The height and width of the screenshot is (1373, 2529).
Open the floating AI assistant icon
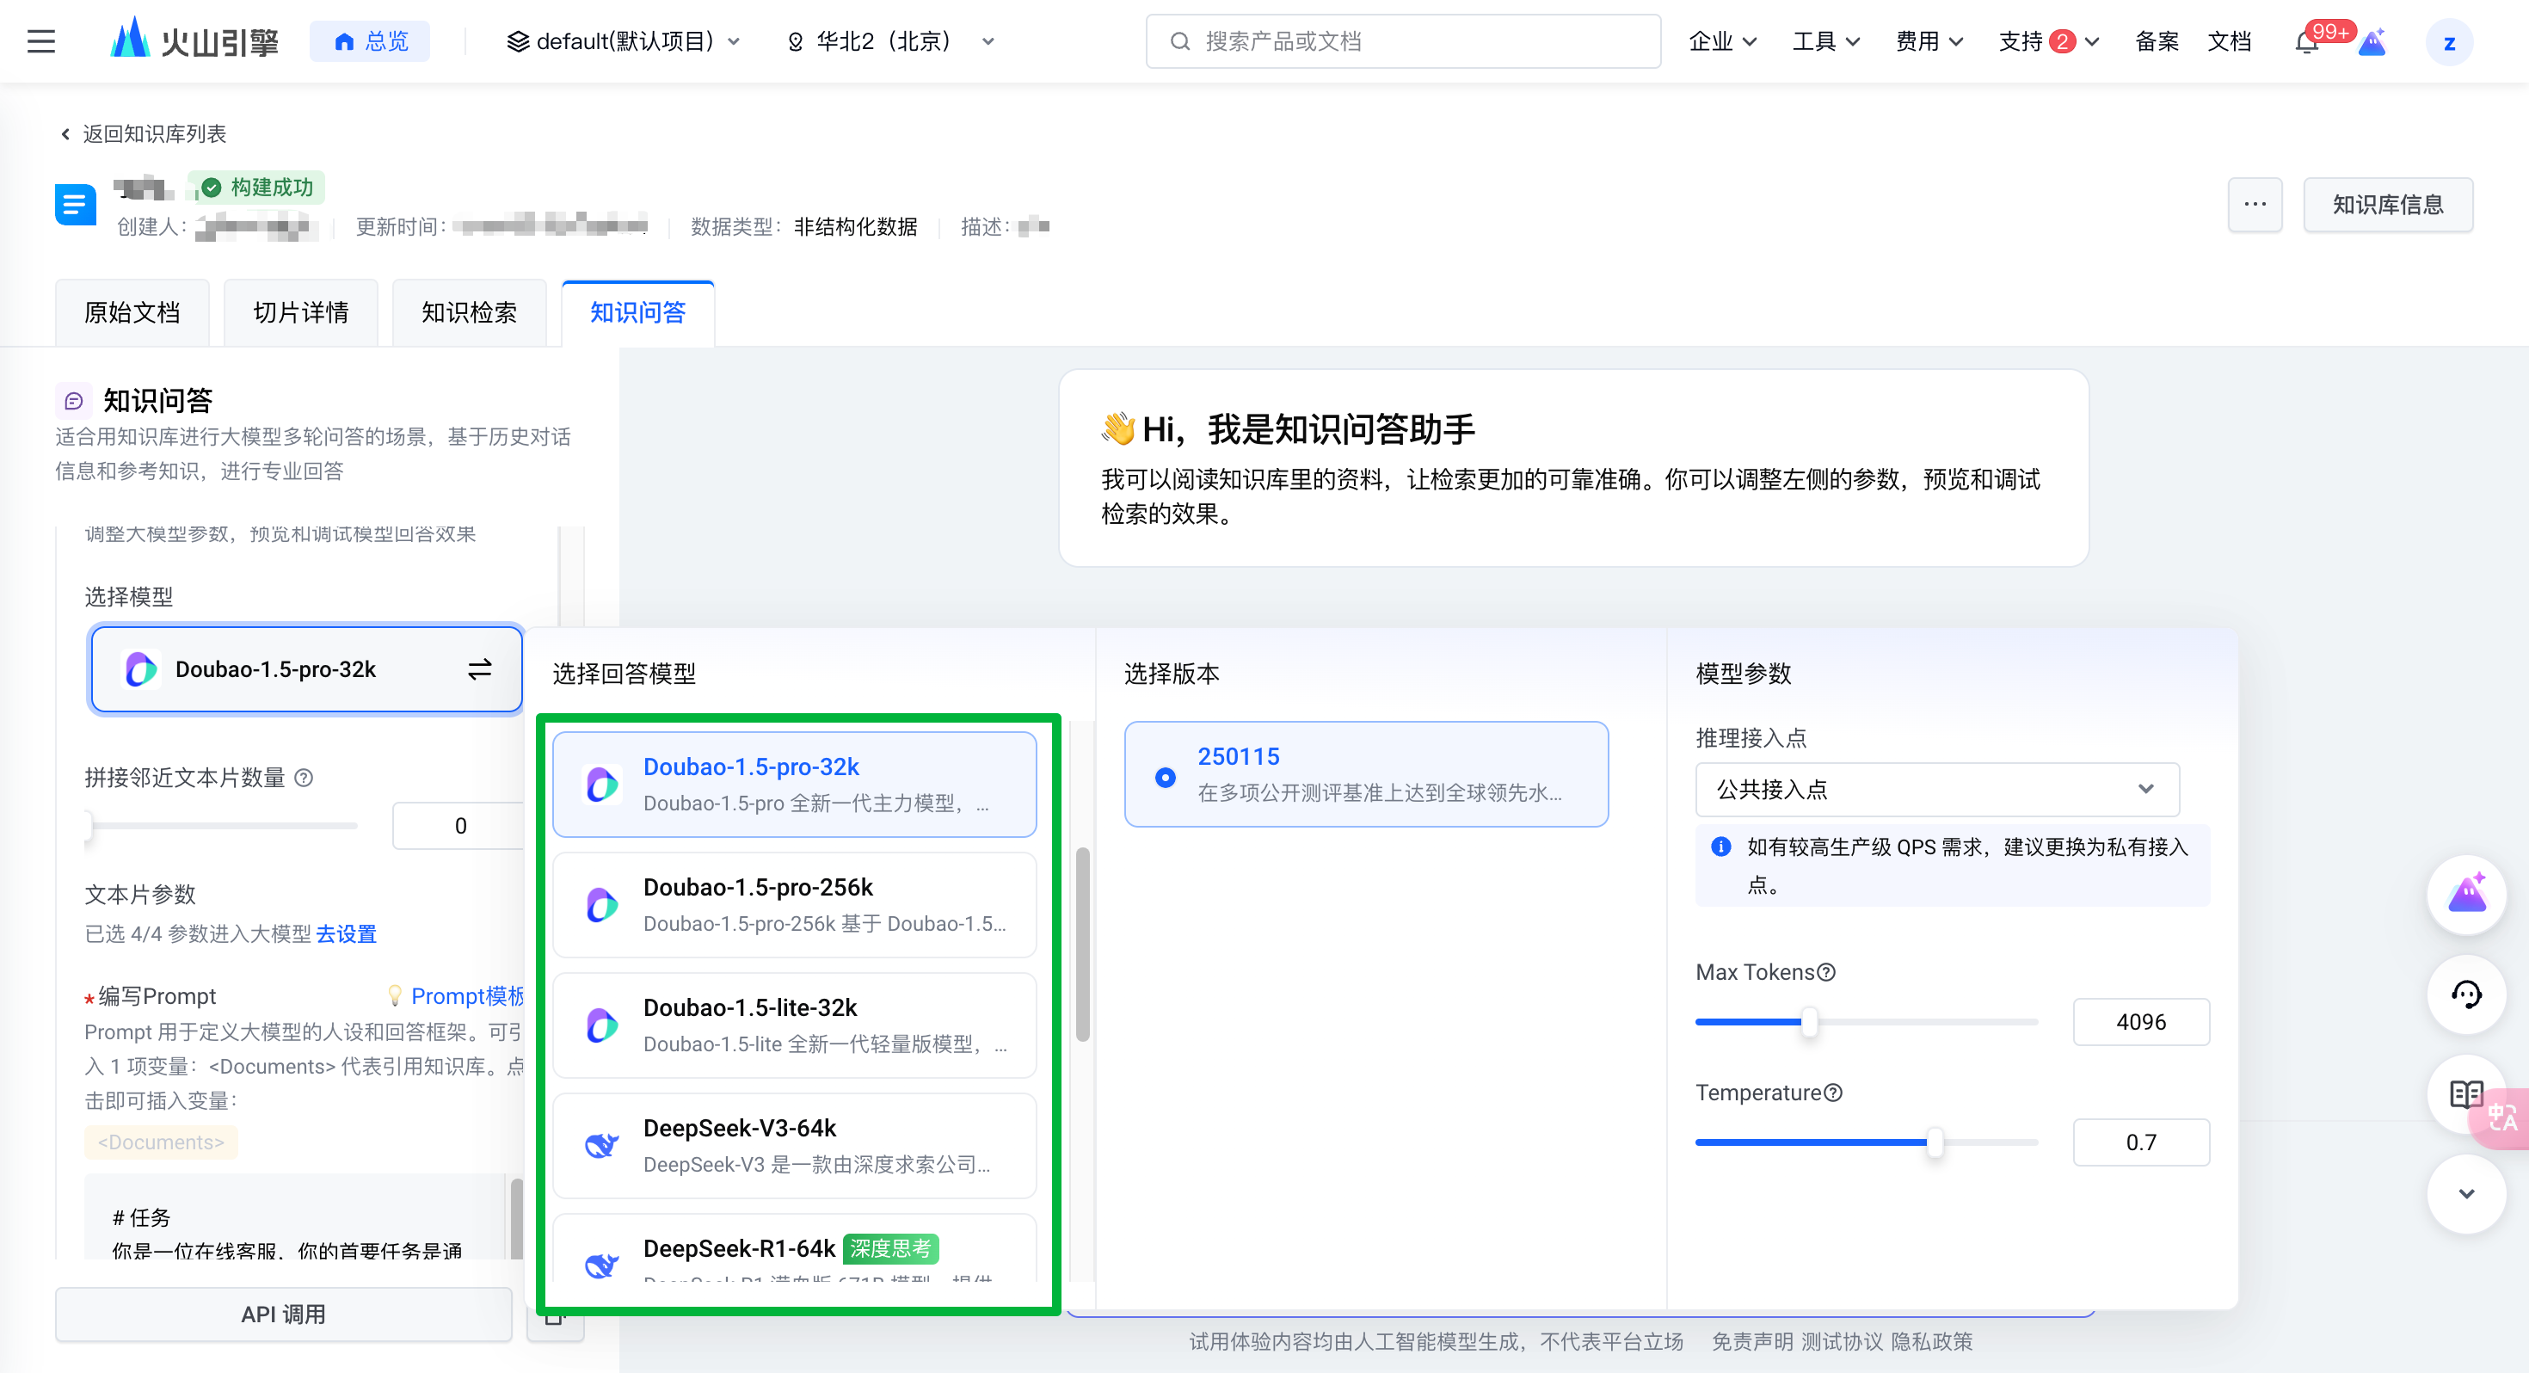[x=2466, y=894]
